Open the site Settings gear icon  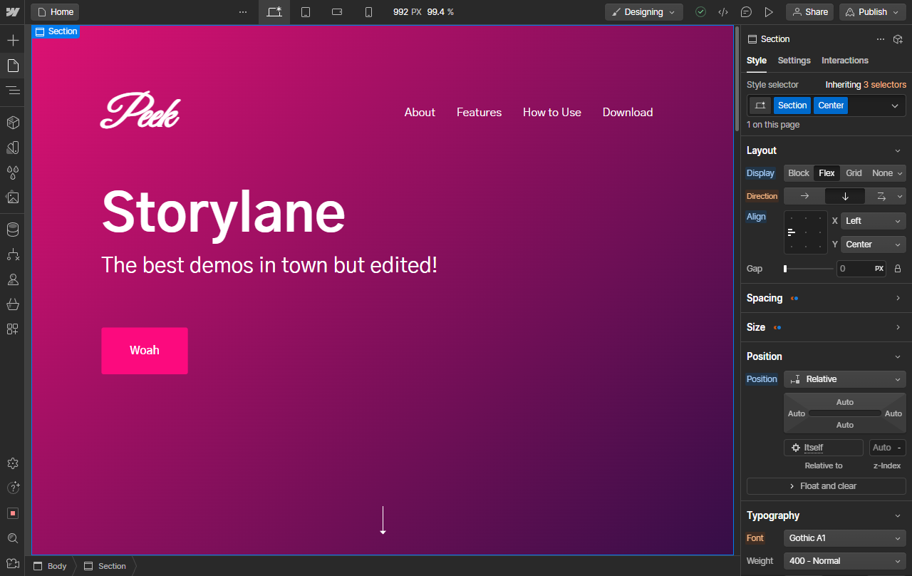point(12,463)
